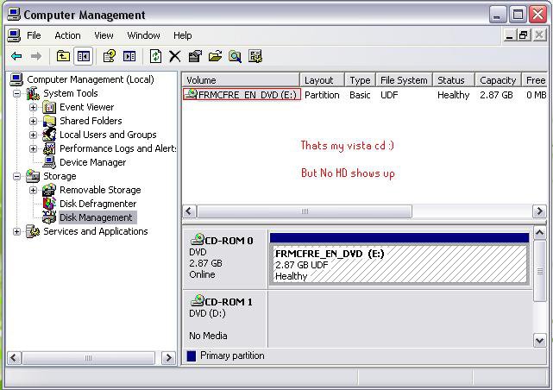The width and height of the screenshot is (553, 390).
Task: Restore the inner MDI child window
Action: tap(524, 35)
